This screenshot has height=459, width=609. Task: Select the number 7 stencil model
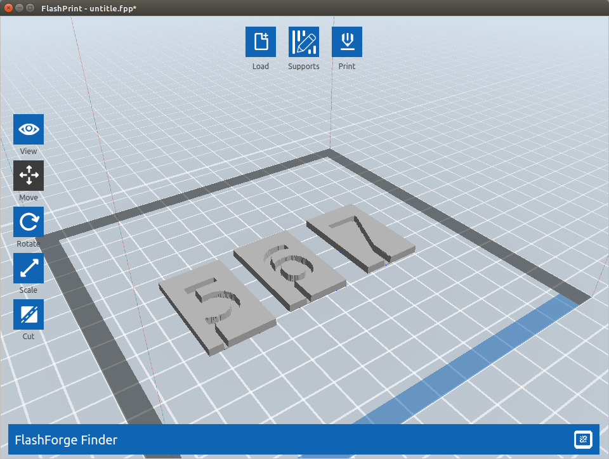(361, 238)
